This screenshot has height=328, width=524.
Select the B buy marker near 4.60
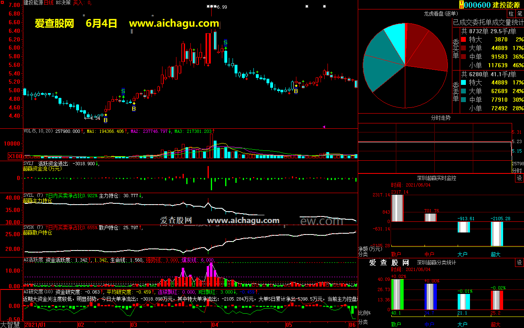pos(134,109)
